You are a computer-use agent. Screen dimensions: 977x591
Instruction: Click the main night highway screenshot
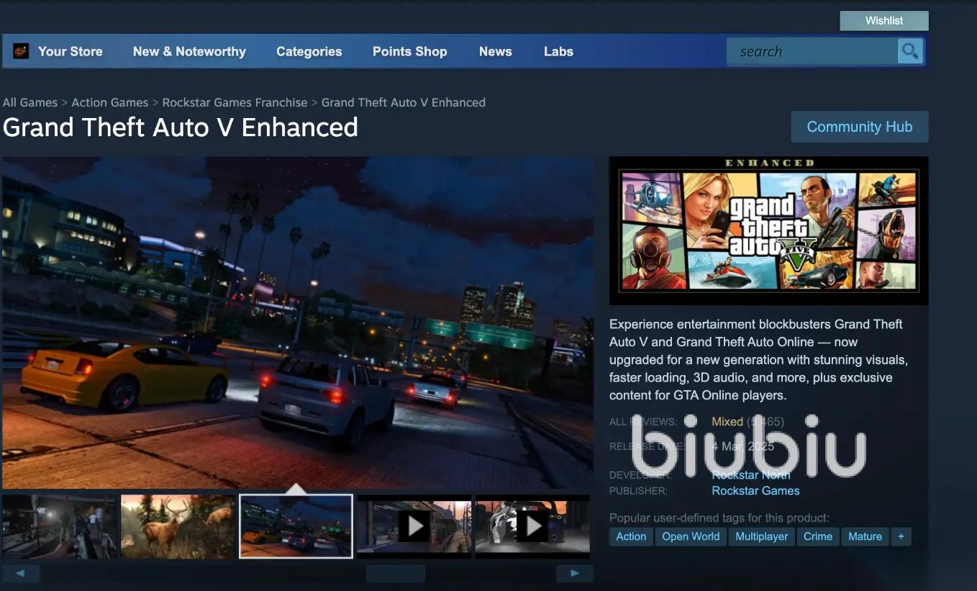[x=297, y=323]
